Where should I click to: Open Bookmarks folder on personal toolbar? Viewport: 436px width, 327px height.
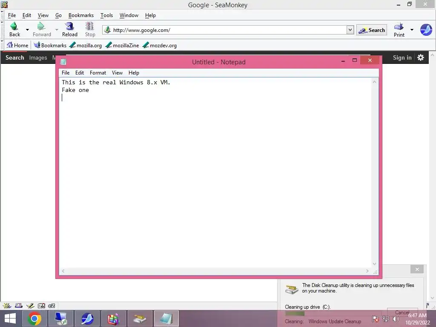tap(50, 45)
